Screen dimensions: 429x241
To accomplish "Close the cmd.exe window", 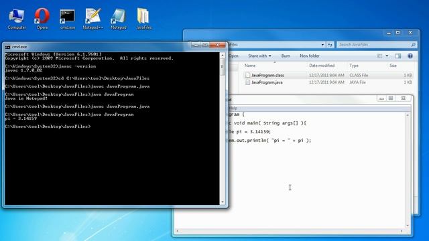I will (x=217, y=45).
